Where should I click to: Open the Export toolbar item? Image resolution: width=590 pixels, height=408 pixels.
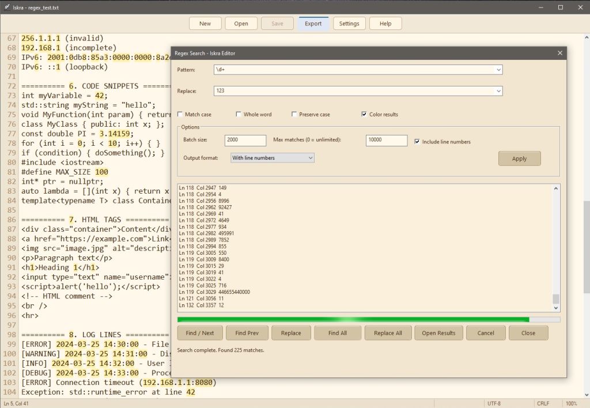[x=313, y=24]
